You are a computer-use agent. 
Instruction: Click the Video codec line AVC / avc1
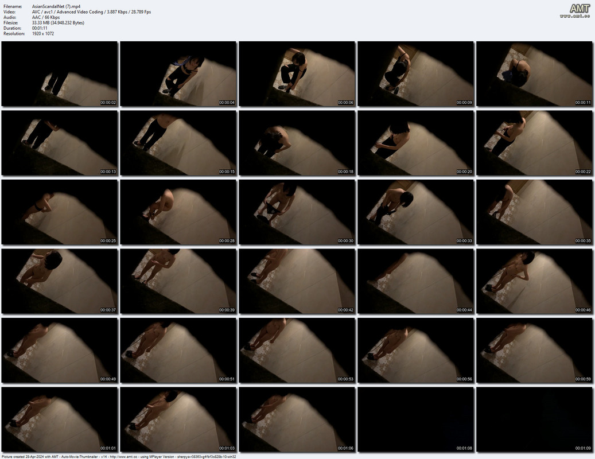click(x=91, y=11)
